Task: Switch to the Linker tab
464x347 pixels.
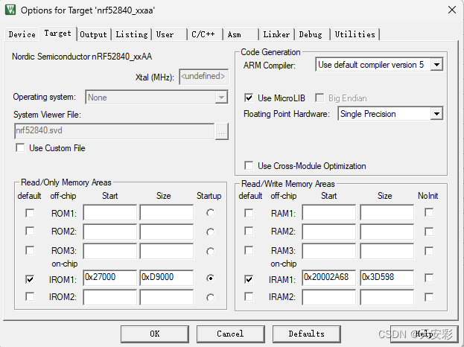Action: point(276,34)
